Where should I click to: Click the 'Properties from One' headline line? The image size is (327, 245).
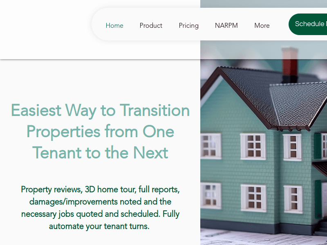pyautogui.click(x=100, y=132)
